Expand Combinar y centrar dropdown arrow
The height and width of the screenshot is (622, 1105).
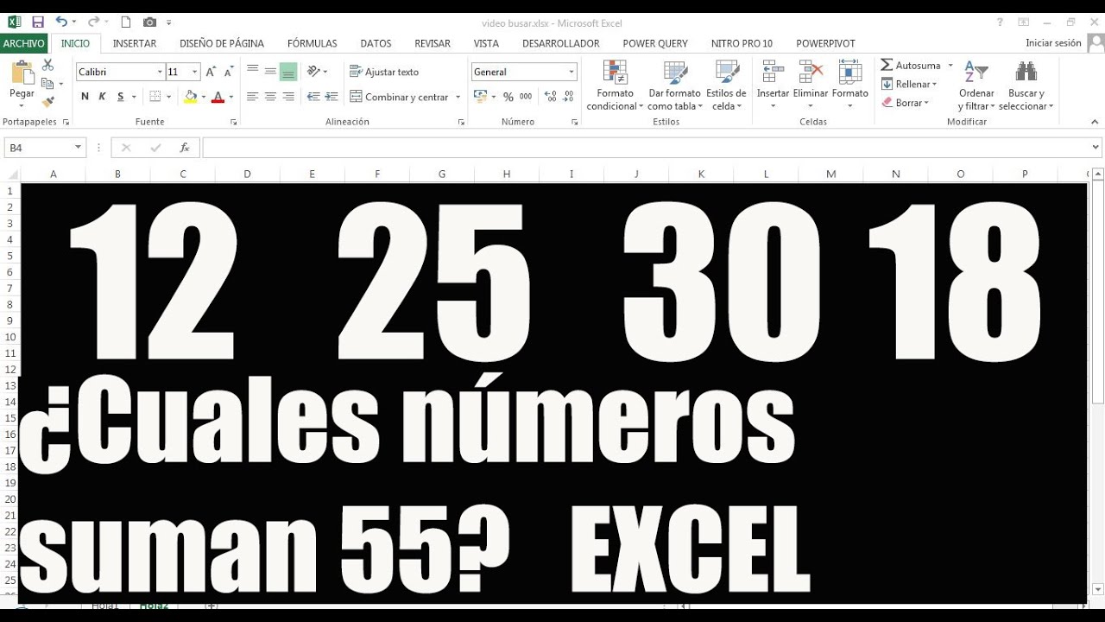click(x=458, y=97)
